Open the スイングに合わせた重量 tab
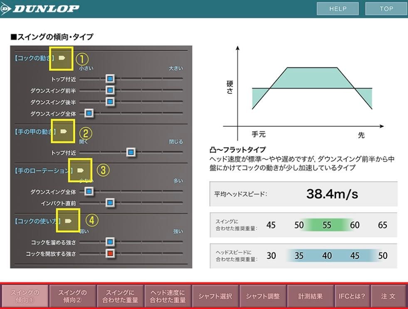The image size is (408, 309). point(120,296)
